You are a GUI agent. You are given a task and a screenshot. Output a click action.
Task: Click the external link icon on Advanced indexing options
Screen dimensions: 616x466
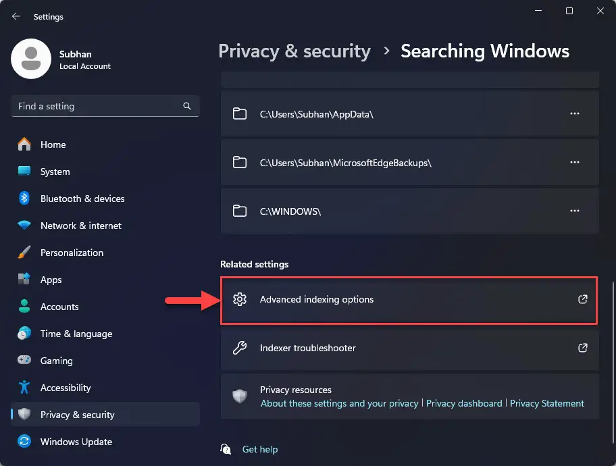(582, 300)
